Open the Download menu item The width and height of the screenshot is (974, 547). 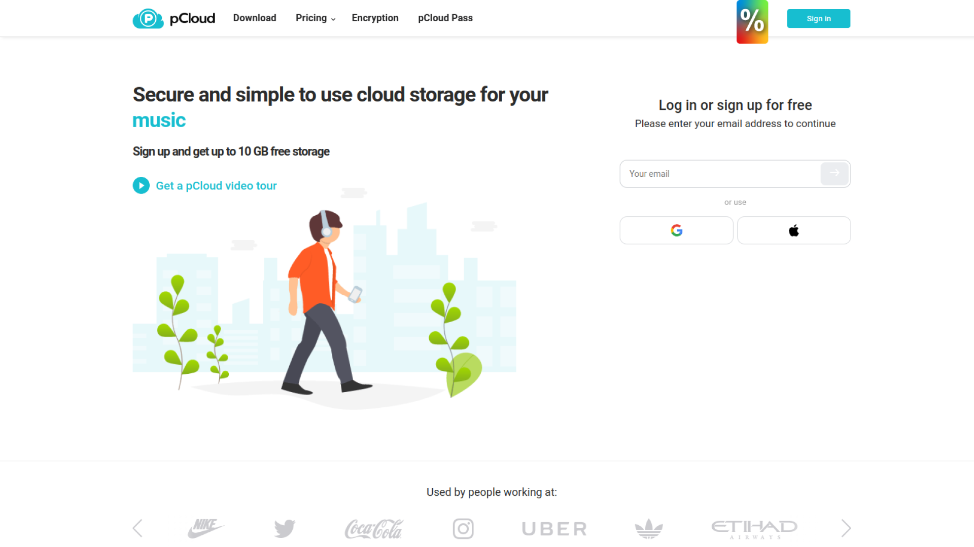tap(255, 18)
